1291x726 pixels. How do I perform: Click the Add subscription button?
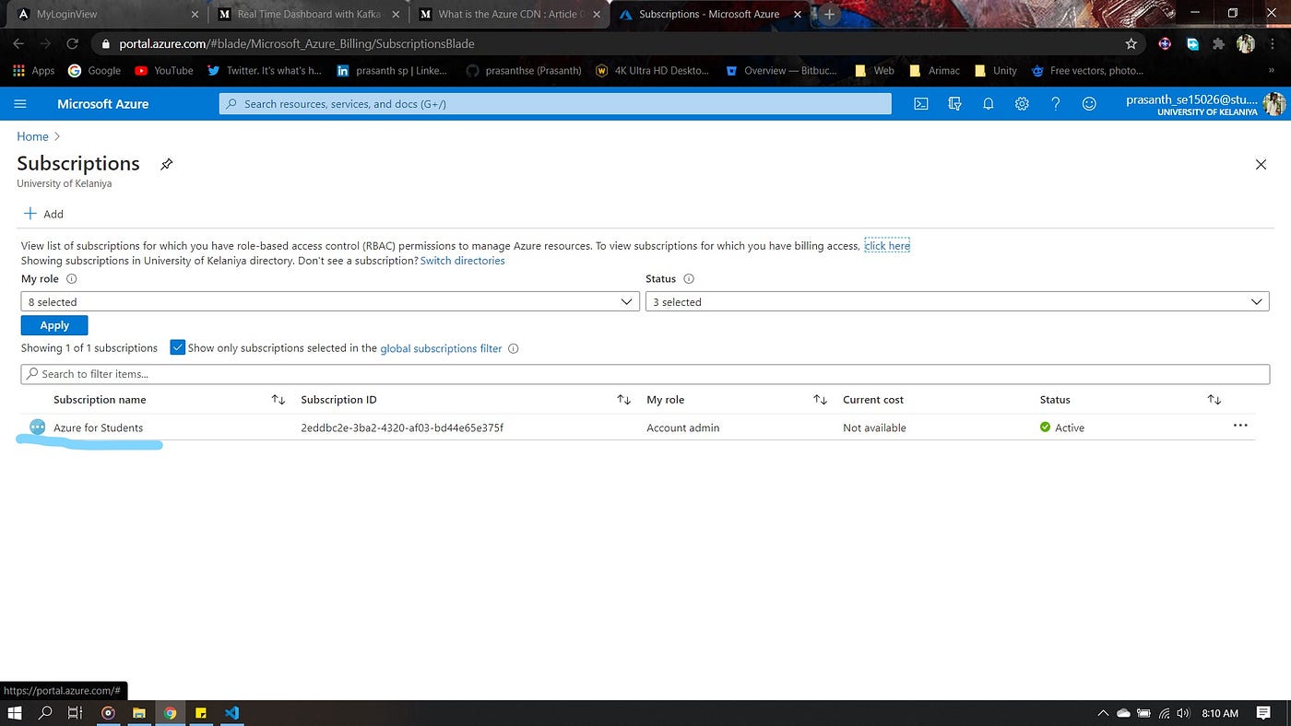point(43,214)
